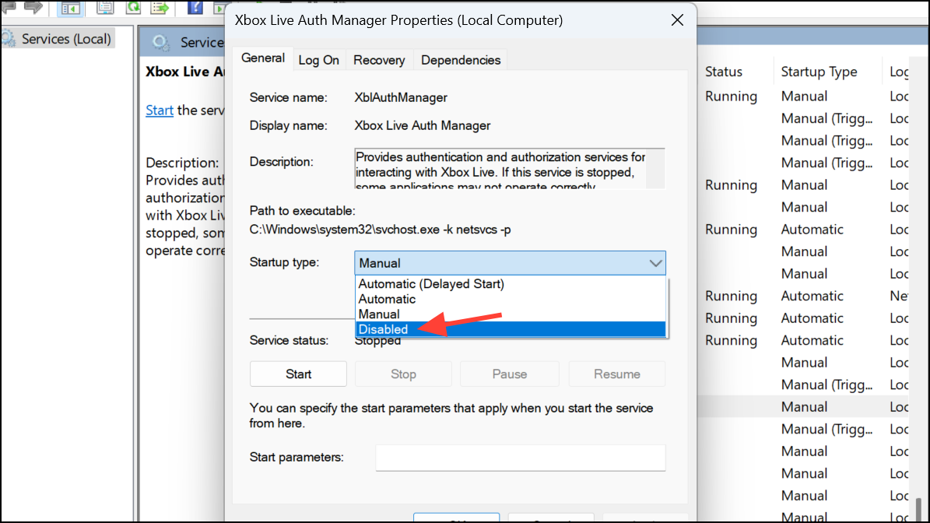The image size is (930, 523).
Task: Toggle the Show/Hide Console Tree icon
Action: pyautogui.click(x=70, y=8)
